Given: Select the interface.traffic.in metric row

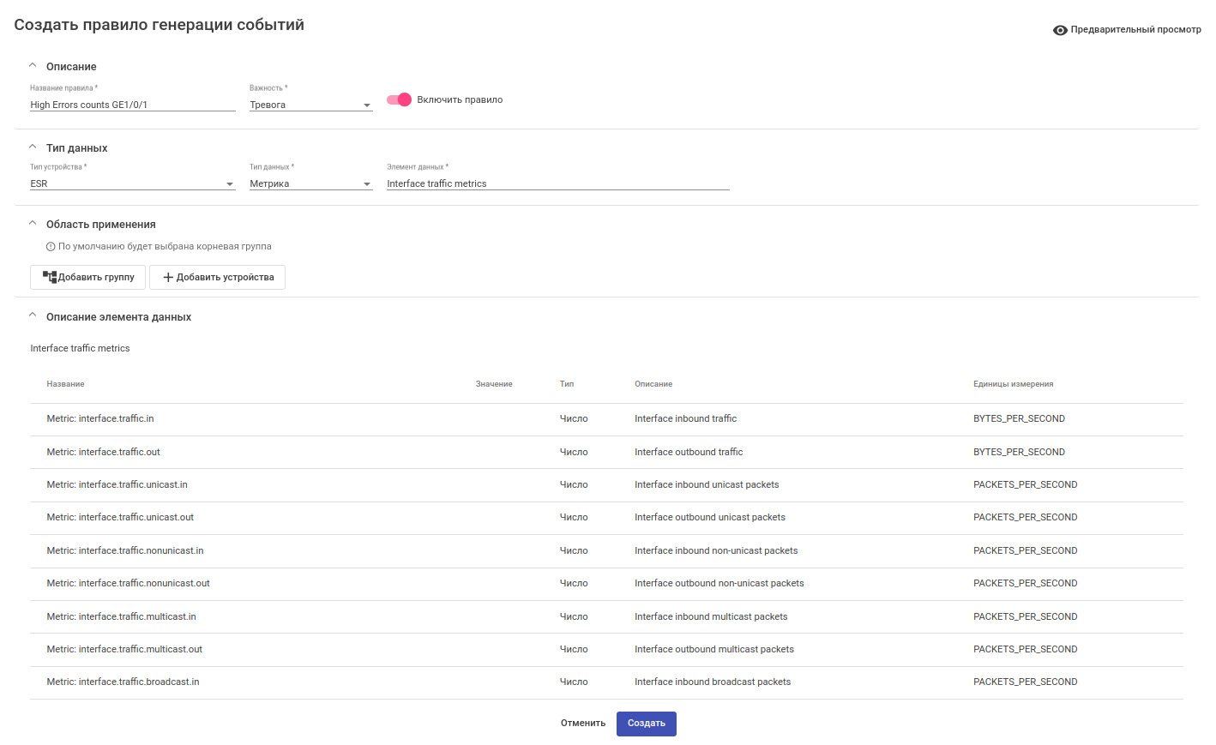Looking at the screenshot, I should click(x=100, y=419).
